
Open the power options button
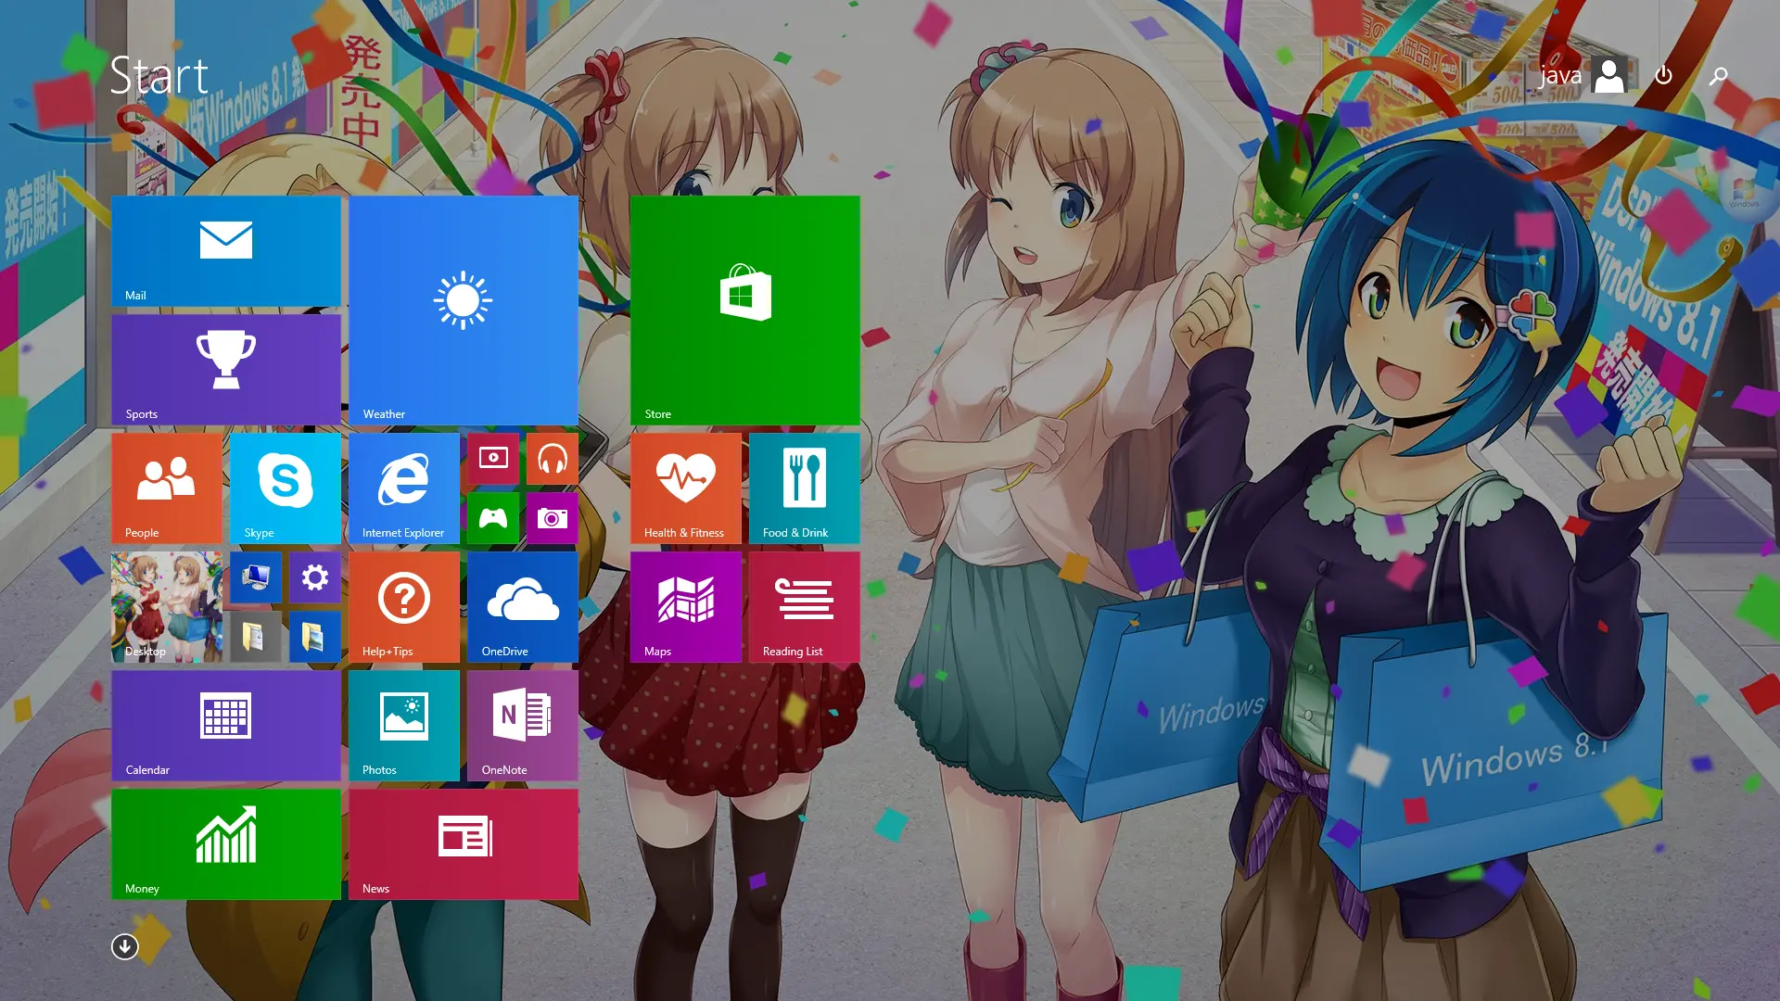(1663, 75)
